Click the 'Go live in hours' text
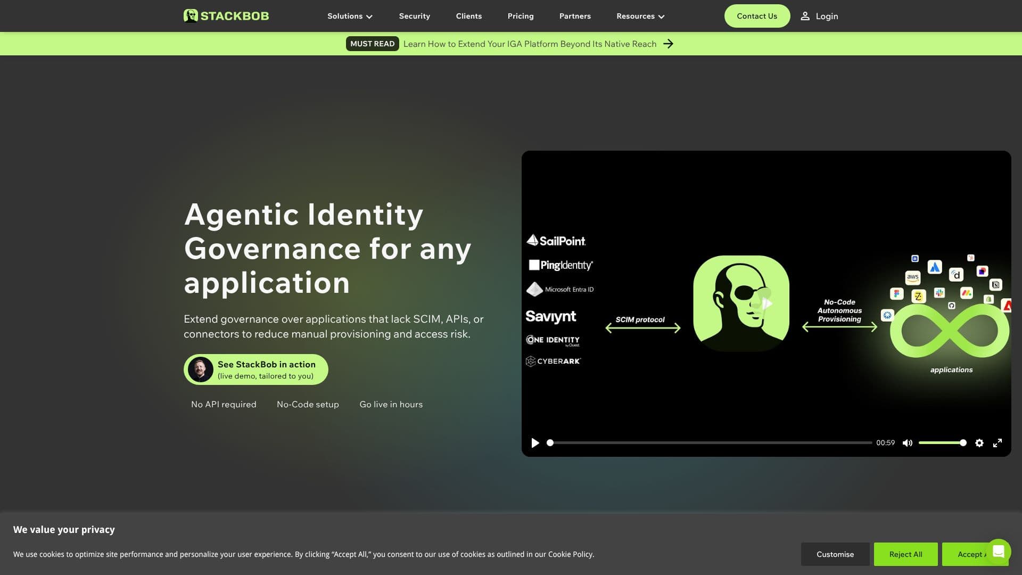 tap(391, 404)
